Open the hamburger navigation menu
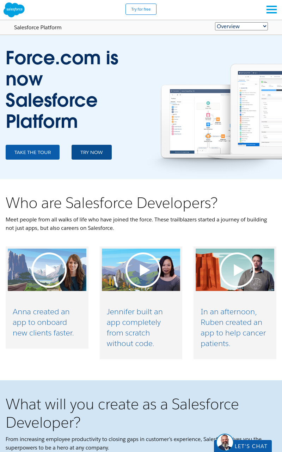 (271, 10)
